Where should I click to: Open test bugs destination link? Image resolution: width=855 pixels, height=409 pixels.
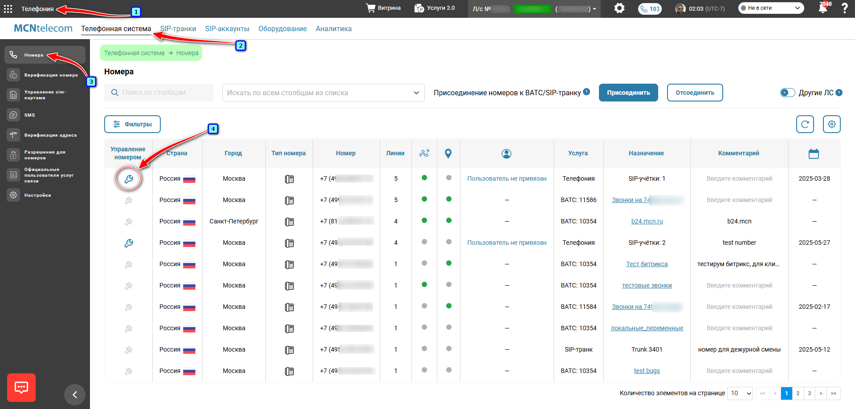tap(647, 371)
